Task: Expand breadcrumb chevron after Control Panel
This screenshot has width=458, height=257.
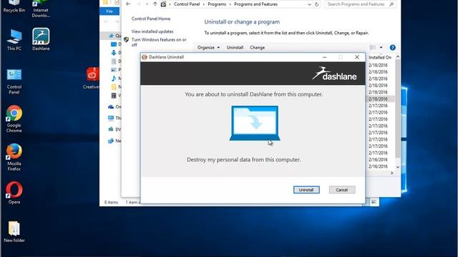Action: (203, 4)
